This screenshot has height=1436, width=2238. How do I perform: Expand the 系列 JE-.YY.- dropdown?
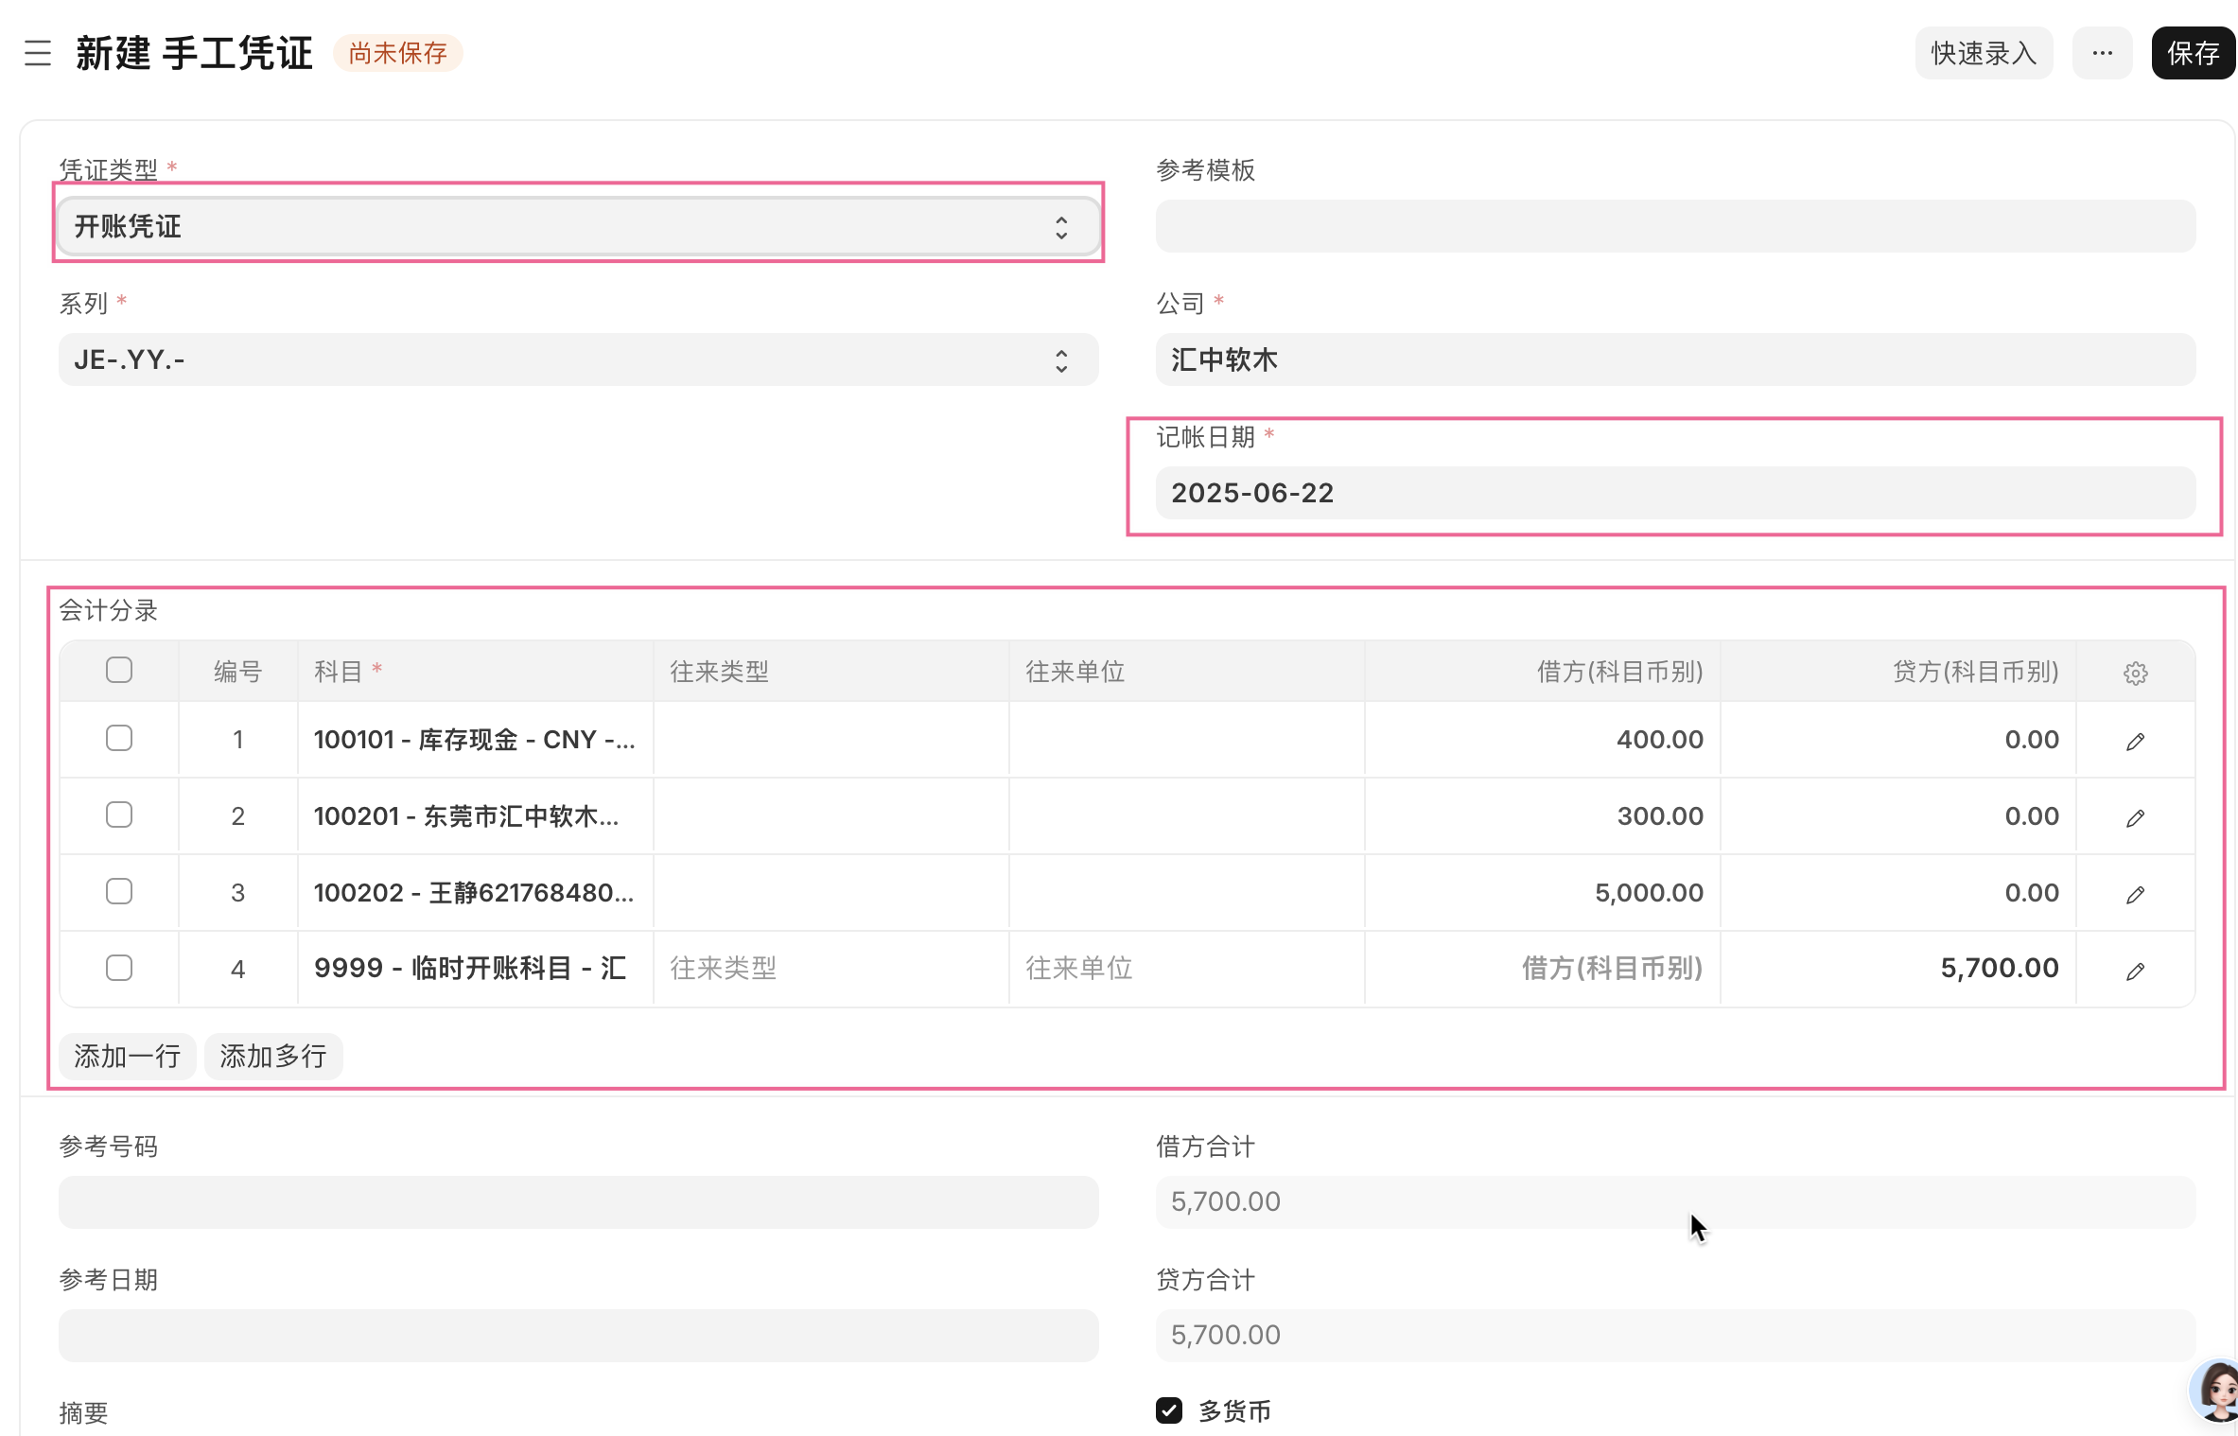tap(577, 359)
